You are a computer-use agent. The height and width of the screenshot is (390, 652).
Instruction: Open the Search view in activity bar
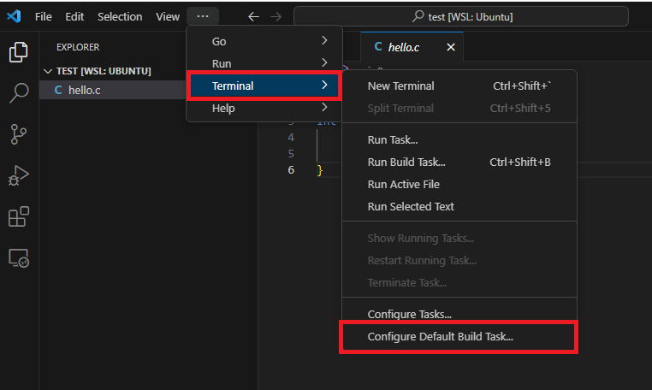pos(18,92)
